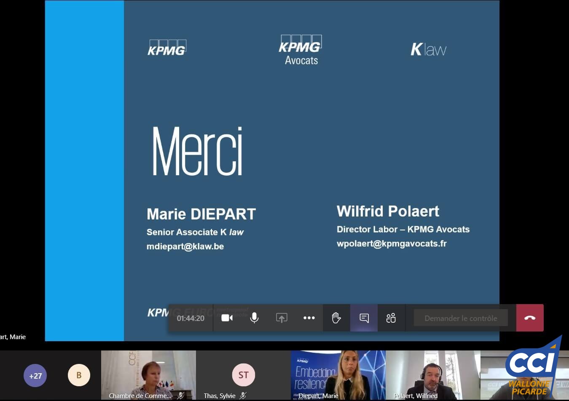Screen dimensions: 569x401
Task: Click the meeting timer 01:44:20
Action: [191, 318]
